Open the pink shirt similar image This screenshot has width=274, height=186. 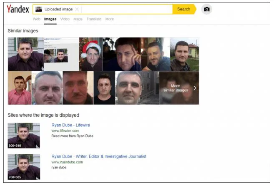[x=19, y=88]
